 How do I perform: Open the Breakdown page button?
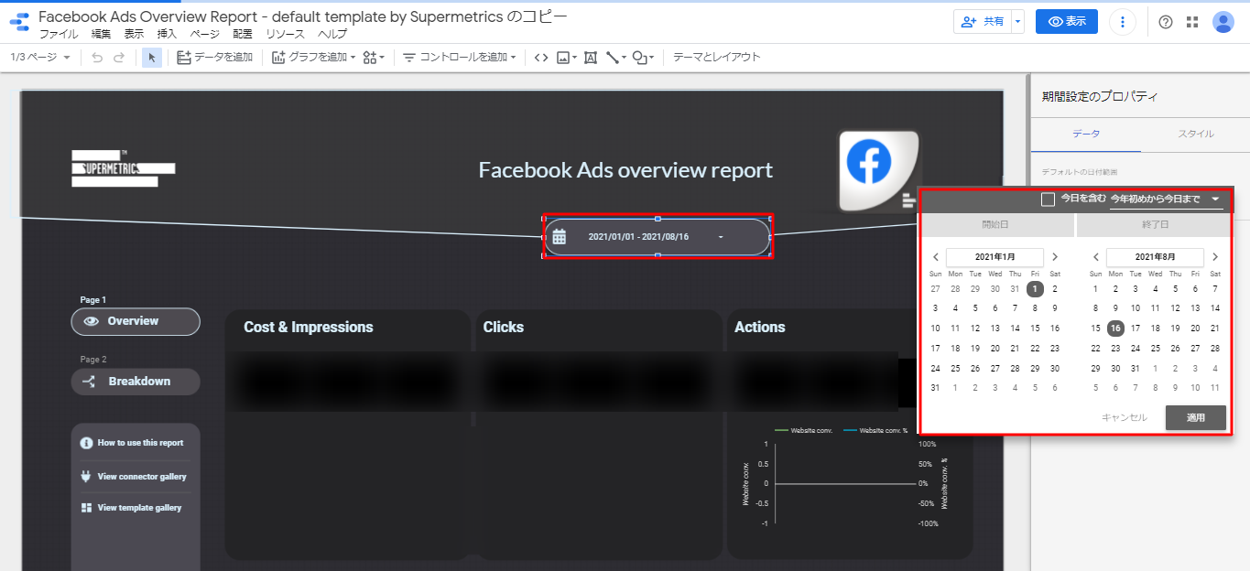coord(136,382)
